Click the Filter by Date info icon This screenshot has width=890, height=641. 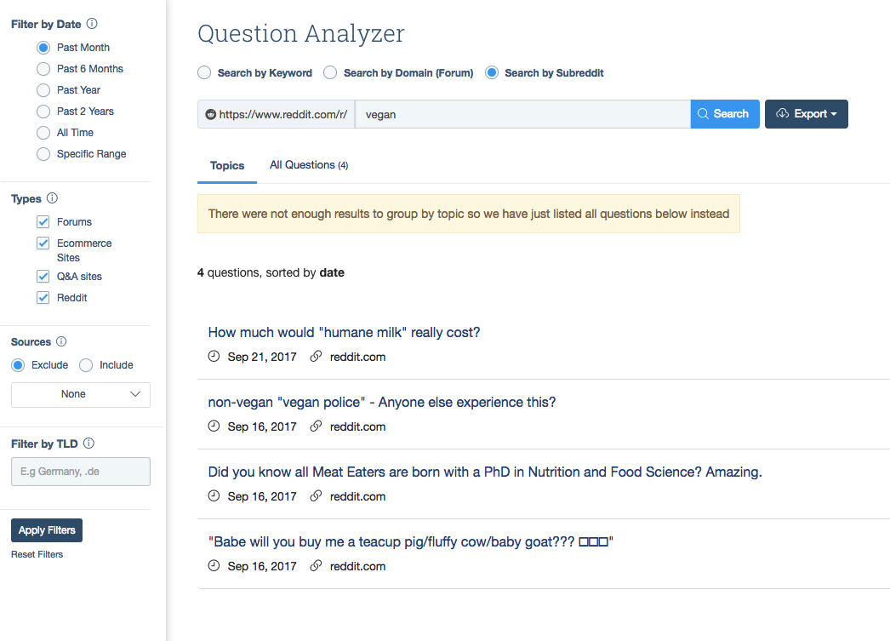click(x=92, y=24)
